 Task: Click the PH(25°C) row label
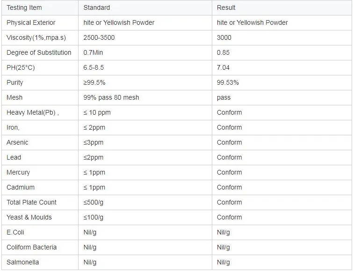21,67
